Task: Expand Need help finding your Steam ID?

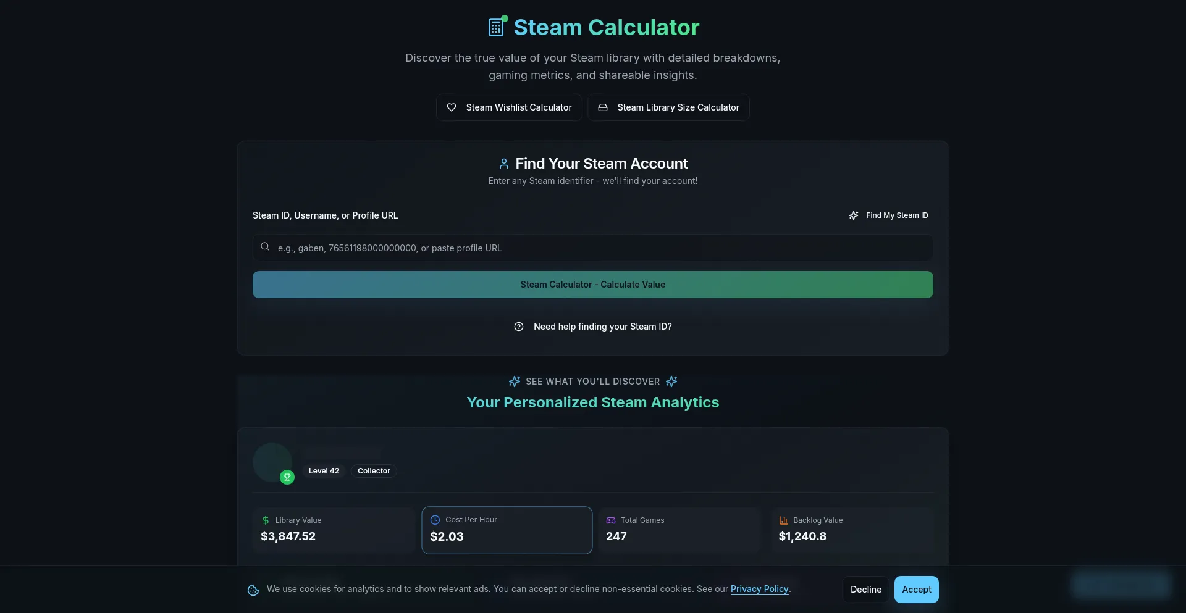Action: click(593, 327)
